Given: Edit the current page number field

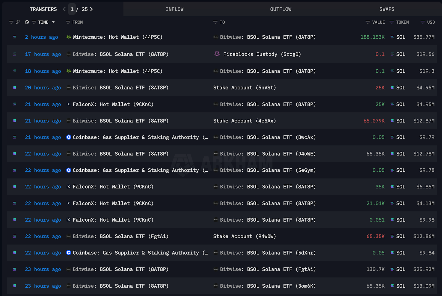Looking at the screenshot, I should (72, 9).
